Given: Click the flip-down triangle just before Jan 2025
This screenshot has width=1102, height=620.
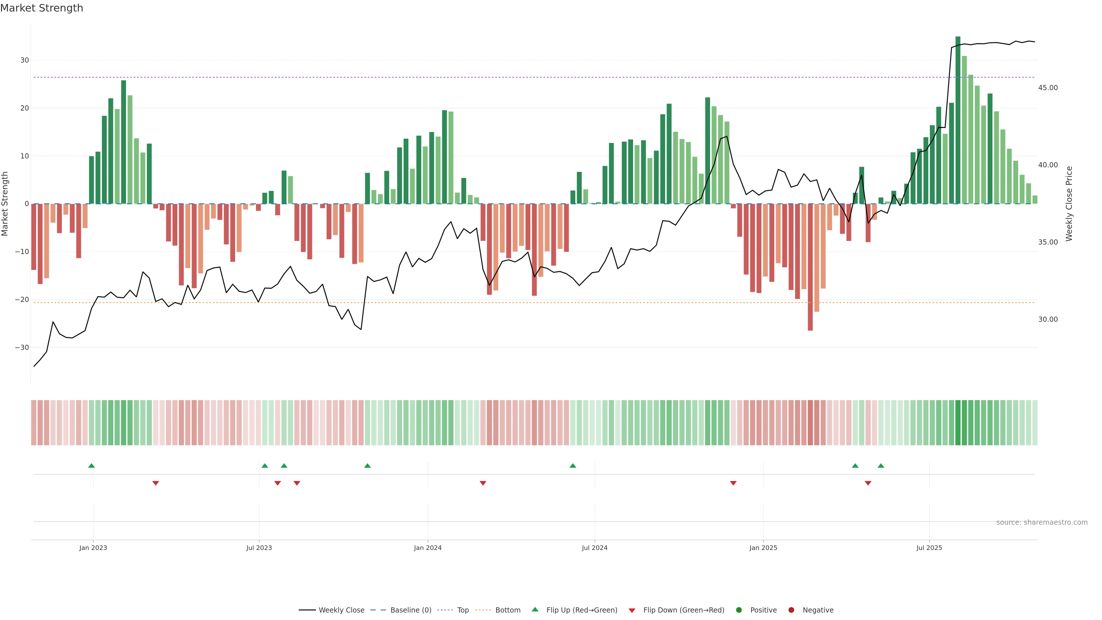Looking at the screenshot, I should (733, 483).
